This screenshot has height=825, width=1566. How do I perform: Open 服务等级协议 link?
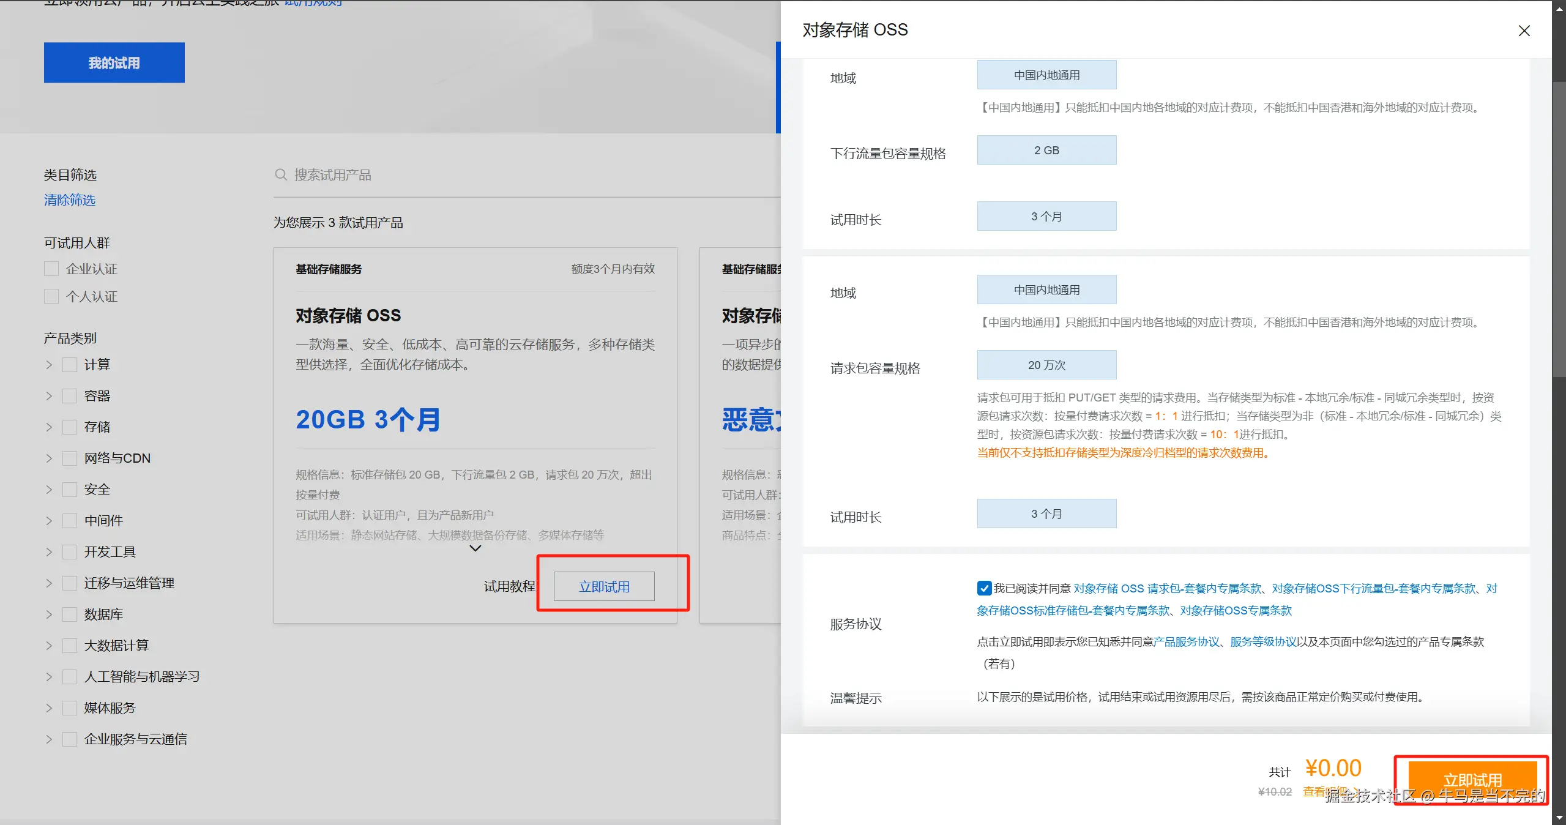(x=1263, y=642)
